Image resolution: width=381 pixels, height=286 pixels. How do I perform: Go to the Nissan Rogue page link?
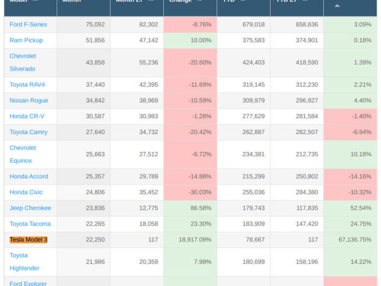tap(29, 100)
